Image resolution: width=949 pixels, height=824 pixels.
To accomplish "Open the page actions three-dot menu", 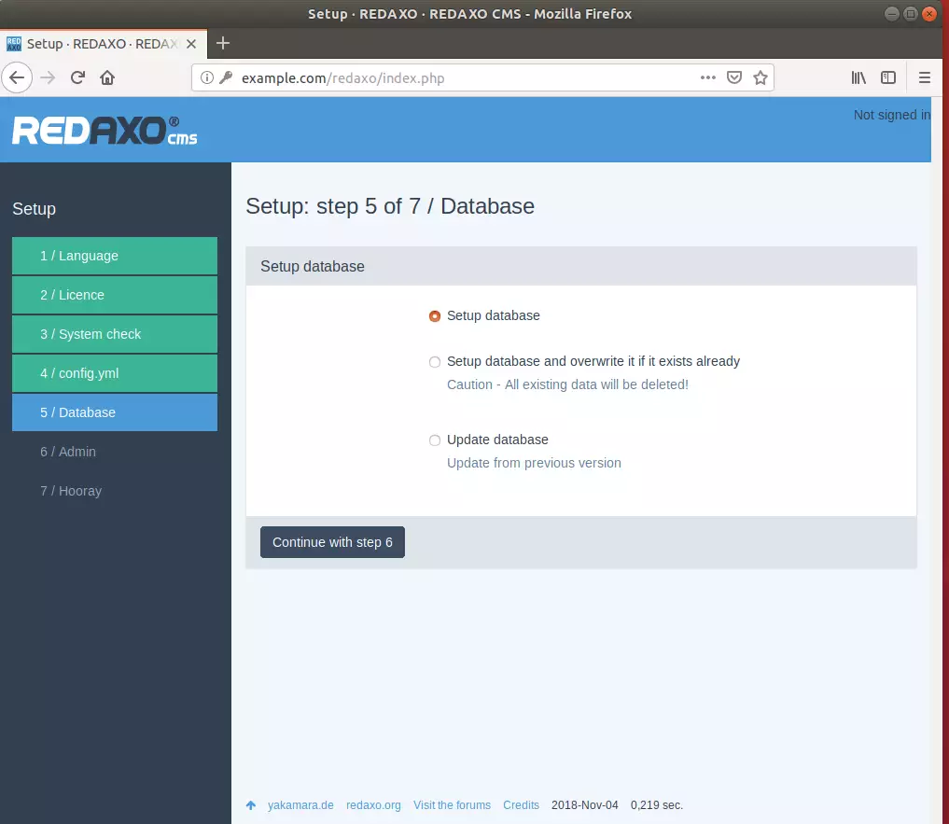I will 707,77.
